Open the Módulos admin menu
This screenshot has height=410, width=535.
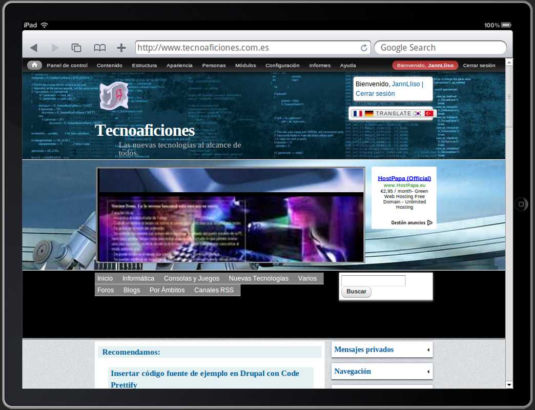click(245, 65)
